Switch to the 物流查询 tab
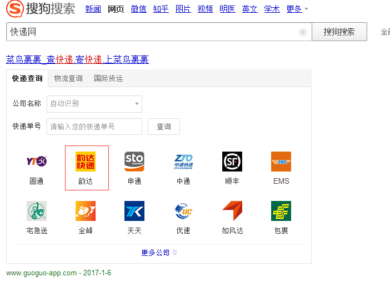The image size is (390, 287). pos(68,78)
